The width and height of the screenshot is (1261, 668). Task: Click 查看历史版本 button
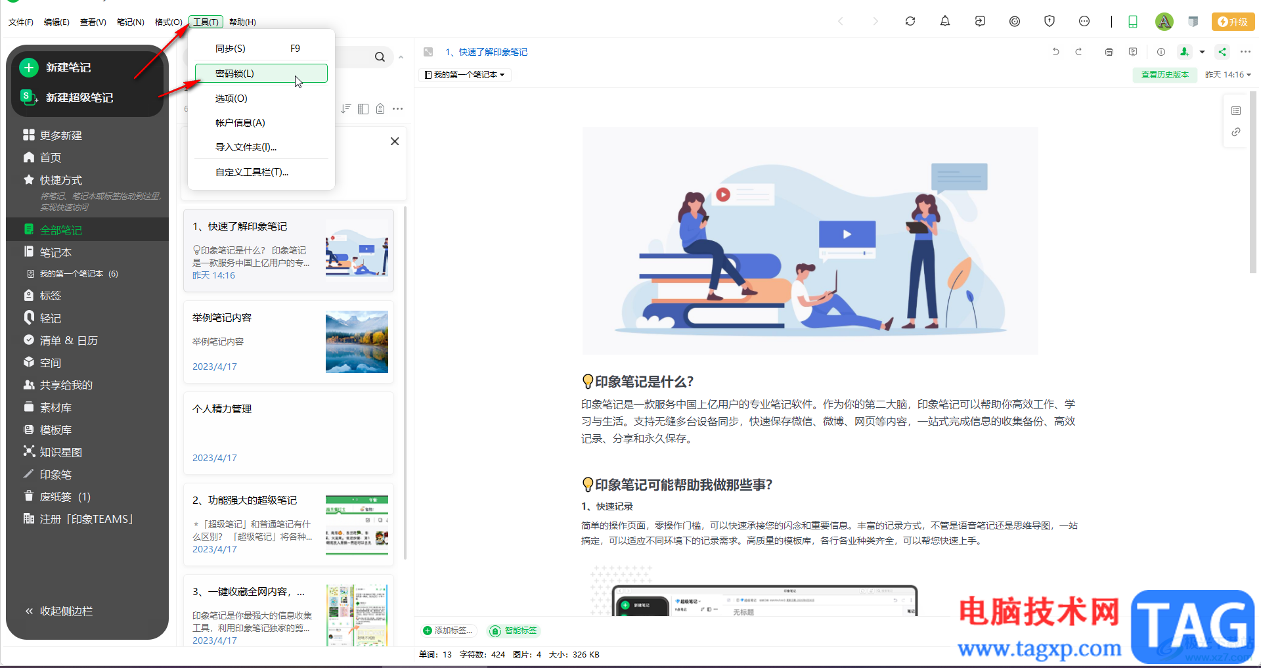click(x=1164, y=75)
